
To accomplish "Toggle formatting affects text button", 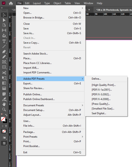I will [6, 126].
